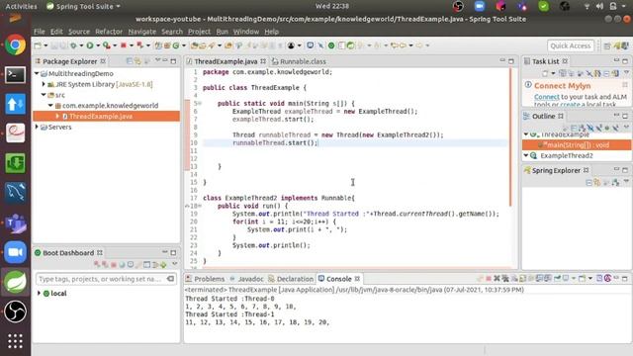633x356 pixels.
Task: Click the Remove Launch icon in Console toolbar
Action: point(497,279)
